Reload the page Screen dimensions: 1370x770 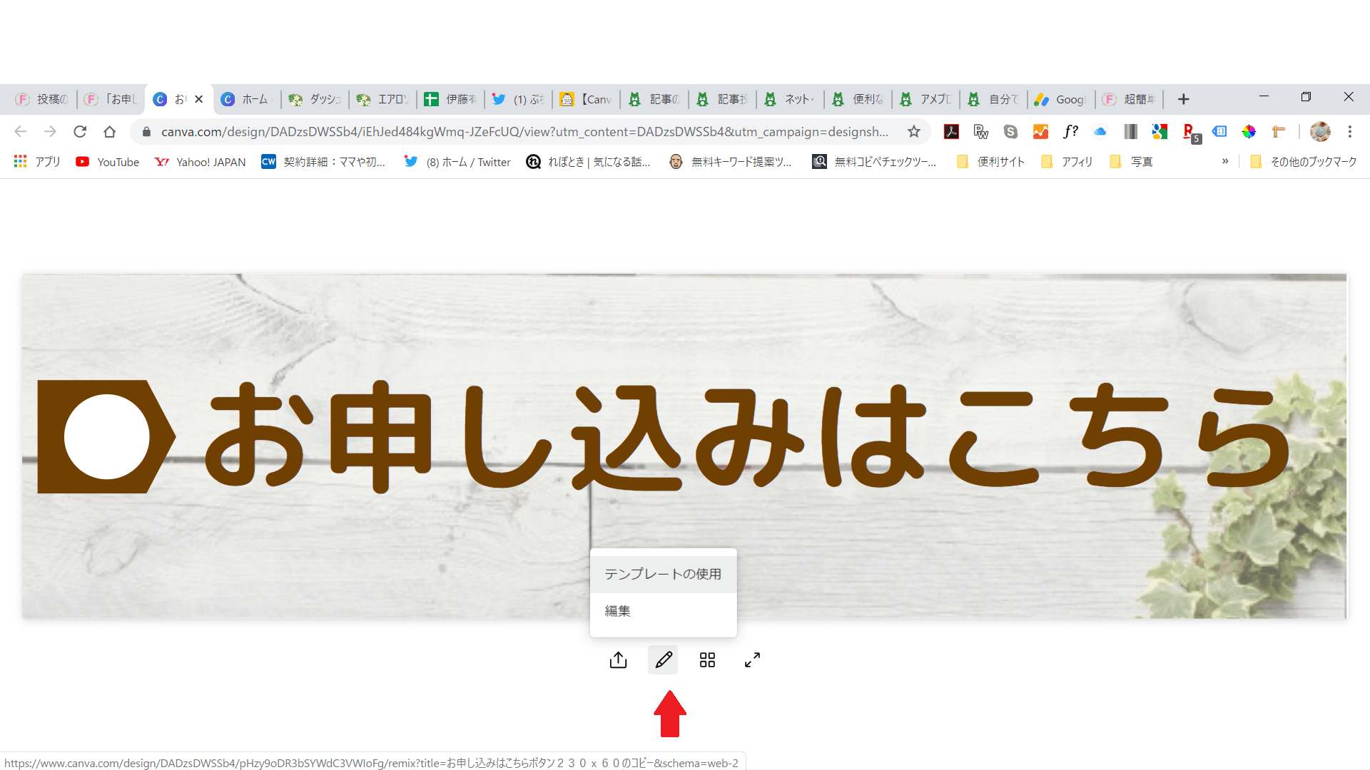[80, 131]
